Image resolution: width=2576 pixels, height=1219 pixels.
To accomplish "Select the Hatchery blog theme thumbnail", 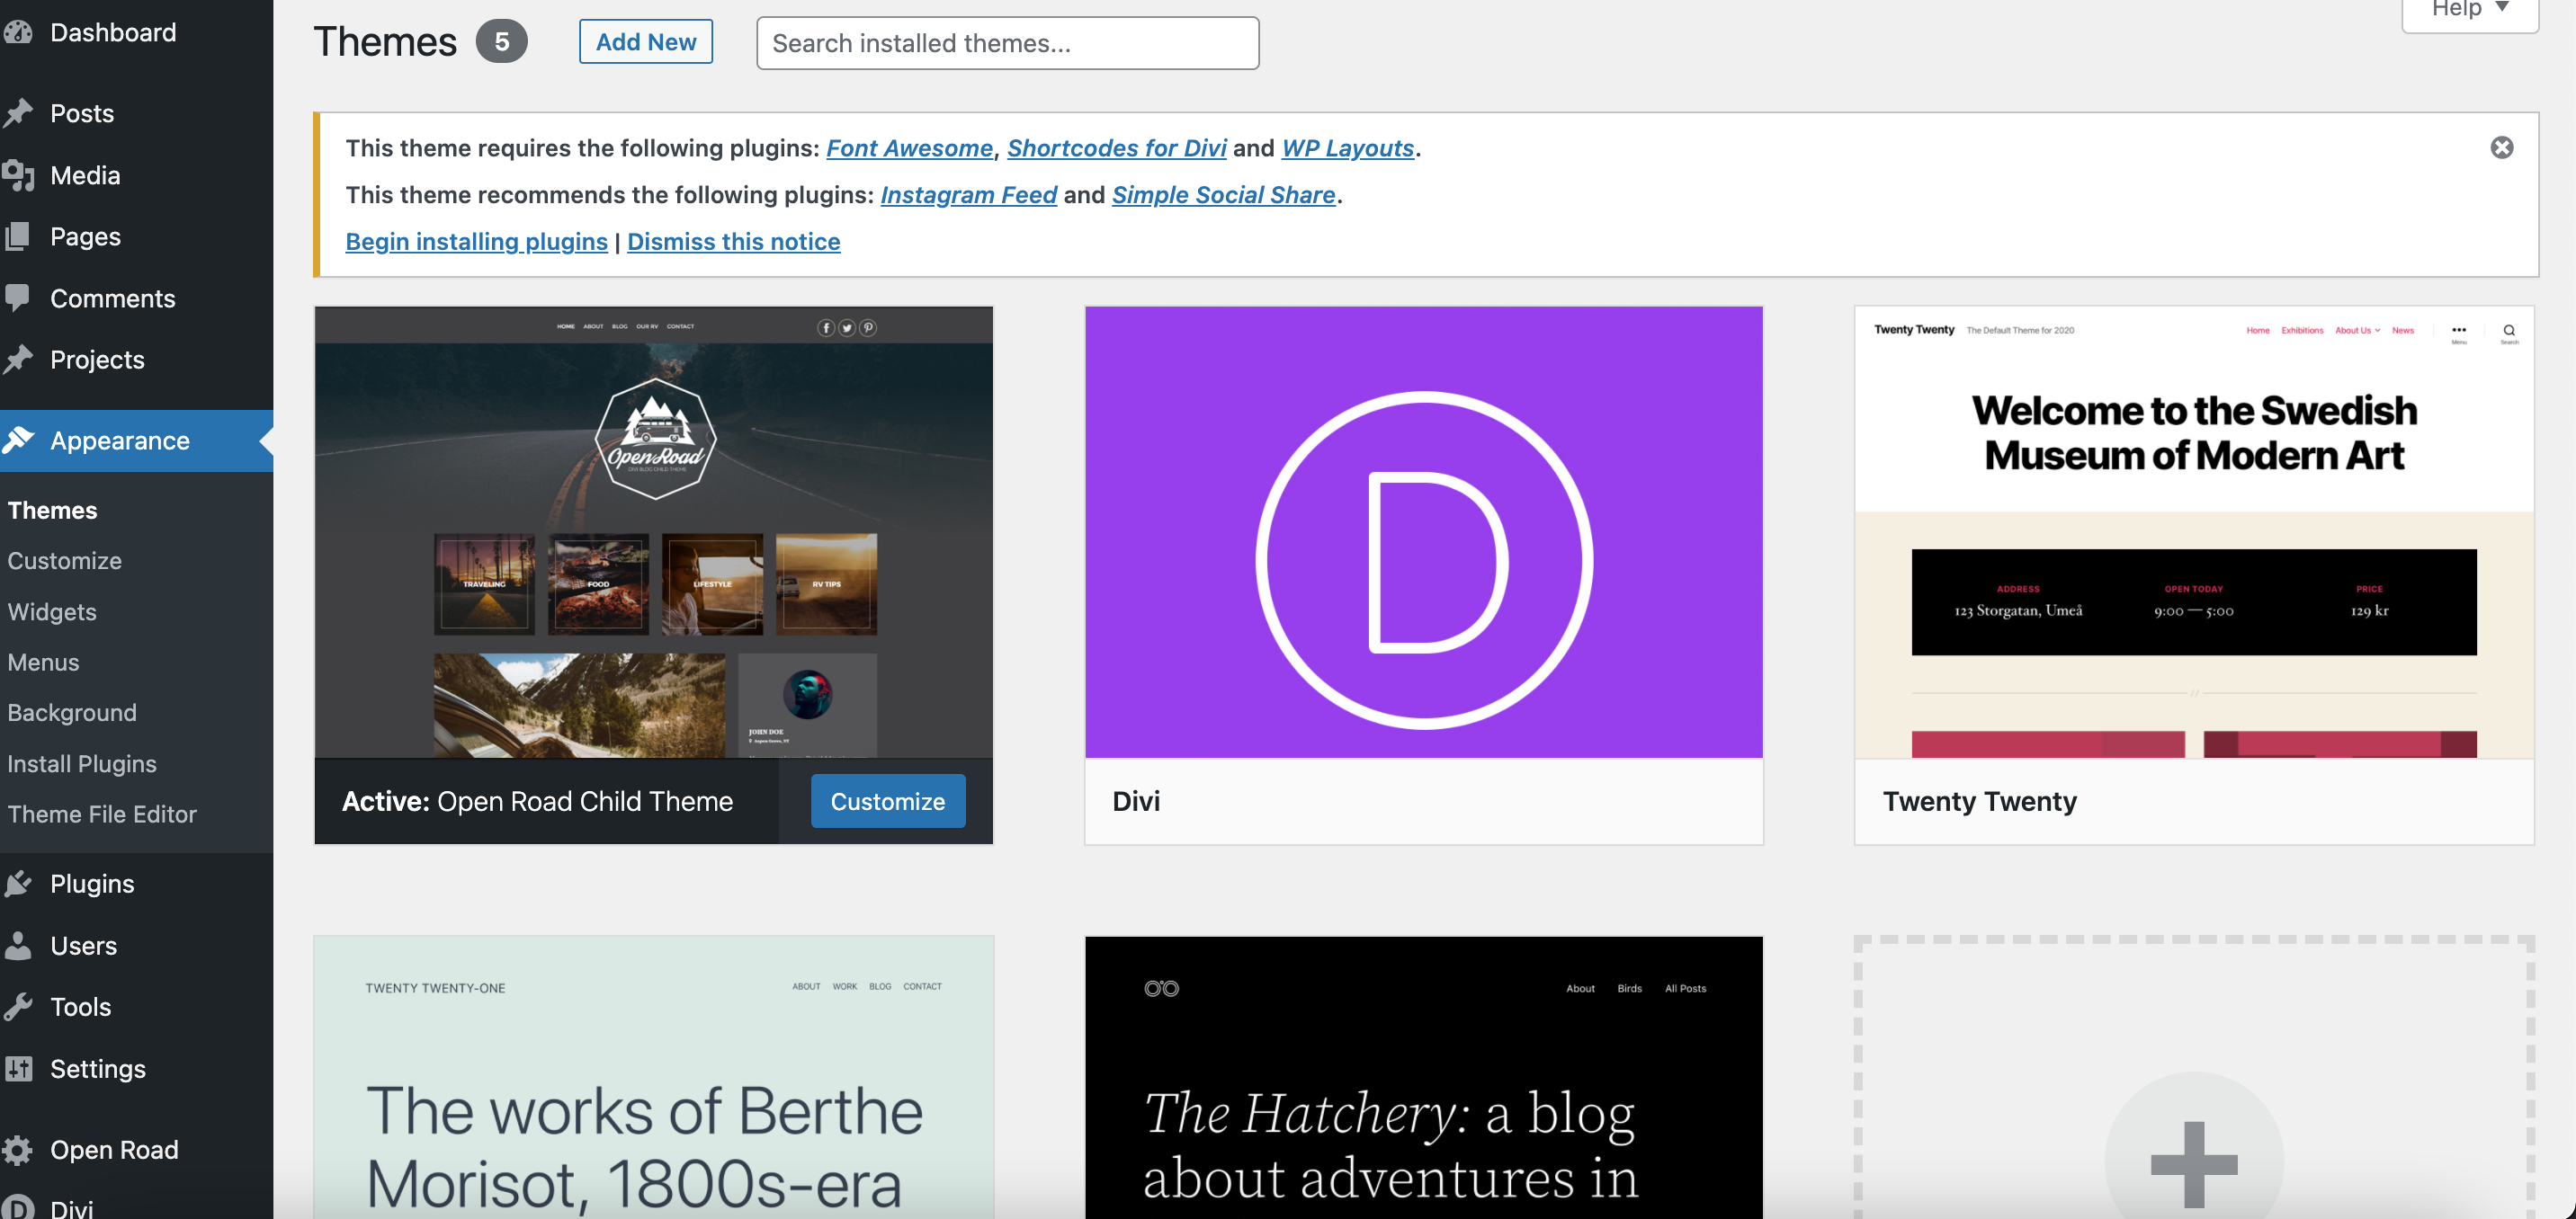I will [1424, 1077].
